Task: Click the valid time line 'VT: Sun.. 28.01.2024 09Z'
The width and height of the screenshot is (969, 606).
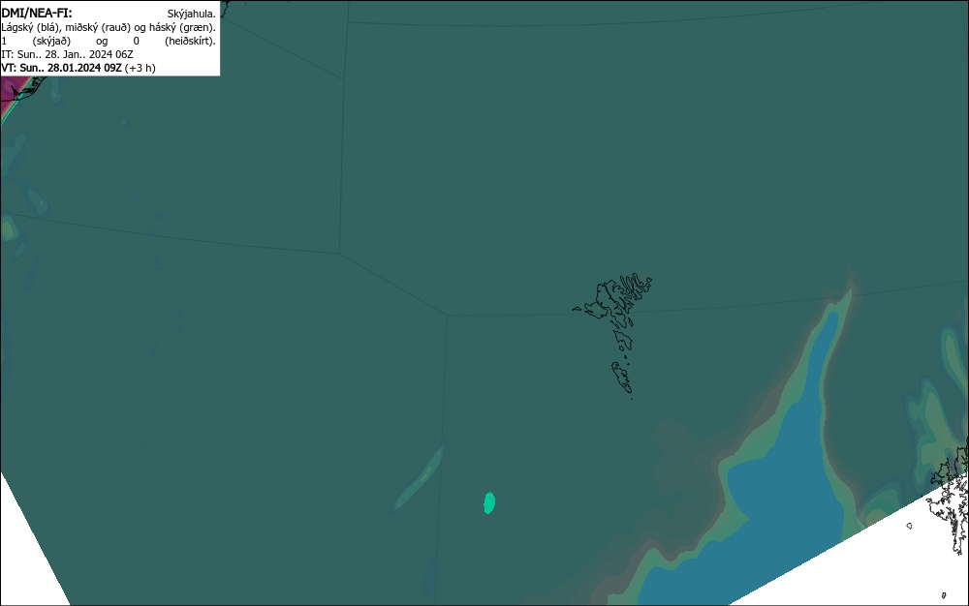Action: pos(78,68)
